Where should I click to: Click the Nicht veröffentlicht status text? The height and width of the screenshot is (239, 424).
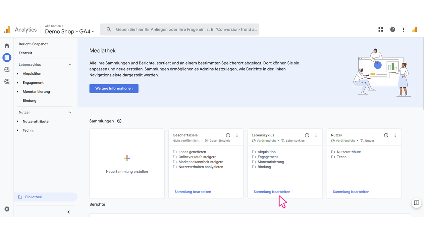186,141
